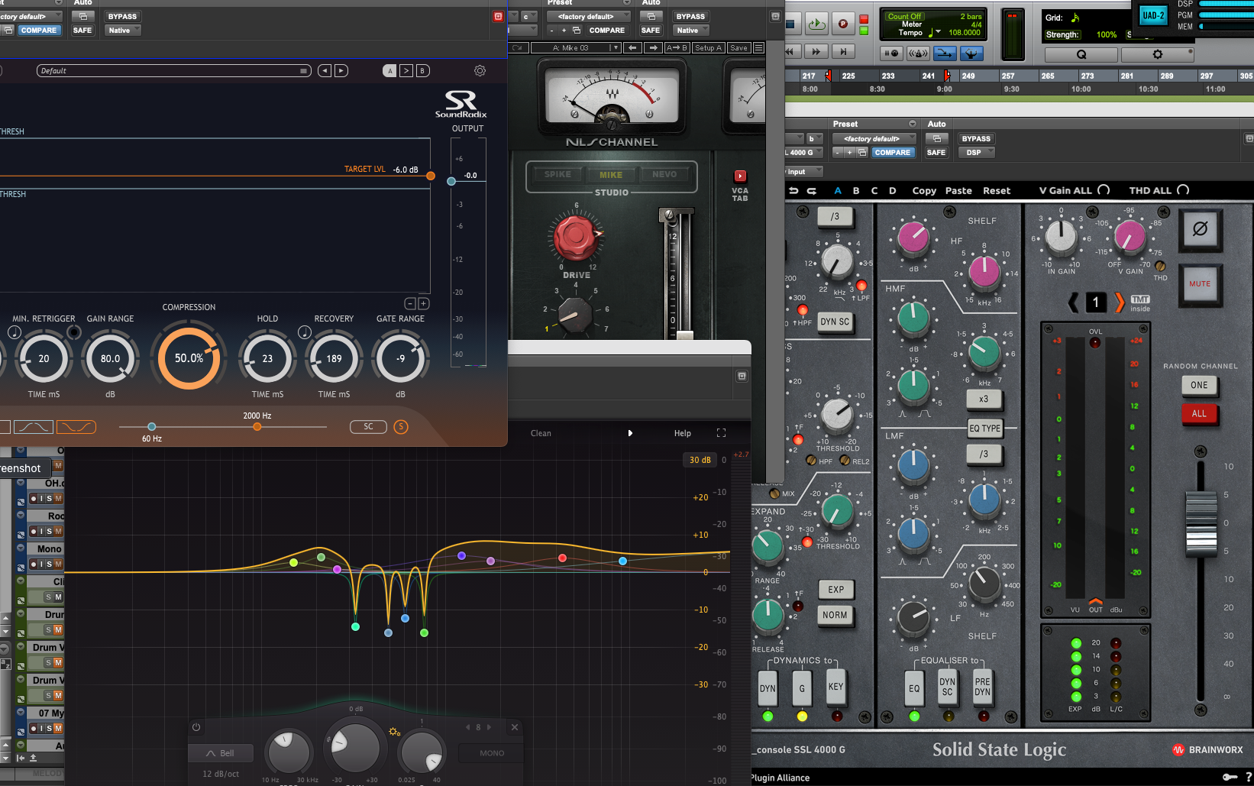This screenshot has width=1254, height=786.
Task: Click the plus zoom icon above Gate Range
Action: (x=423, y=303)
